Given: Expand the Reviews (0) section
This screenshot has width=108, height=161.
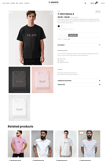Looking at the screenshot, I should (x=79, y=85).
